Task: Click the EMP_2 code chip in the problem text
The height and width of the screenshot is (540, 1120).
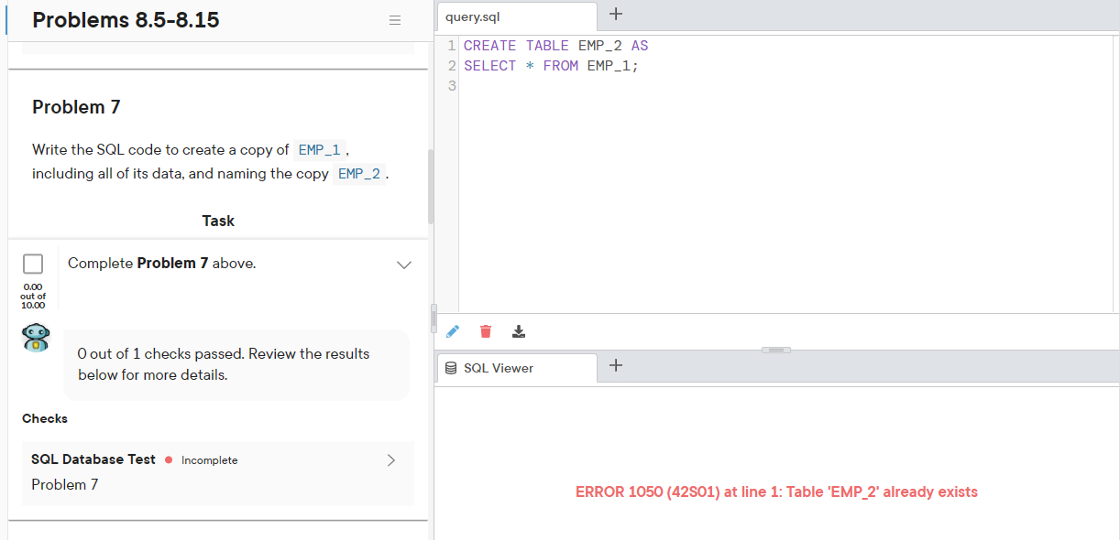Action: [359, 173]
